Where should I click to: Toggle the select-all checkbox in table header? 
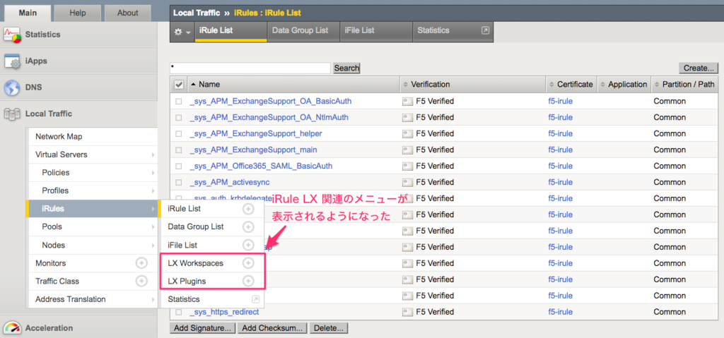pos(179,85)
